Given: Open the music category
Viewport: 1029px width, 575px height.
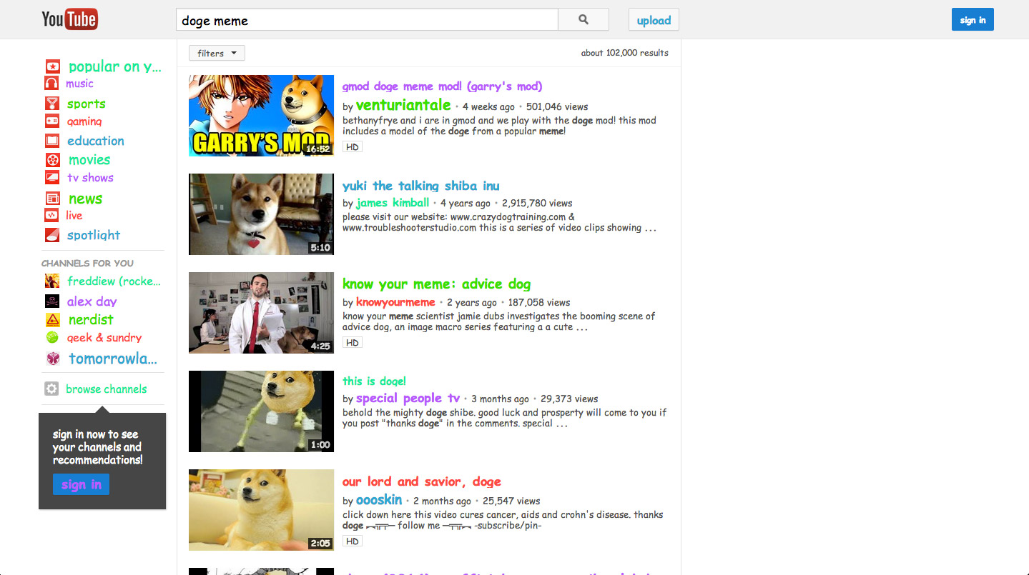Looking at the screenshot, I should 79,84.
